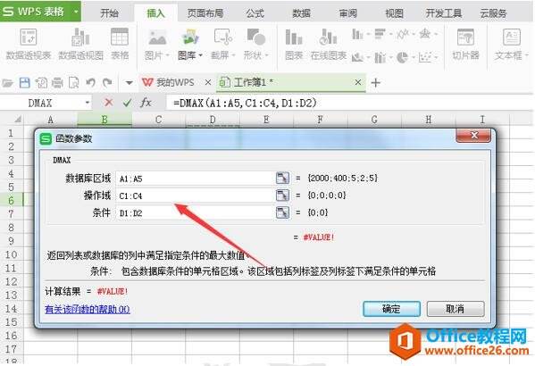Viewport: 535px width, 366px height.
Task: Open the 有关该函数的帮助 help link
Action: coord(88,310)
